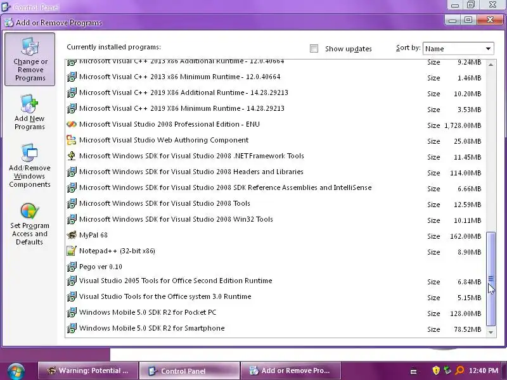Click icon of Visual C++ 2013 x86 Minimum Runtime

click(72, 77)
